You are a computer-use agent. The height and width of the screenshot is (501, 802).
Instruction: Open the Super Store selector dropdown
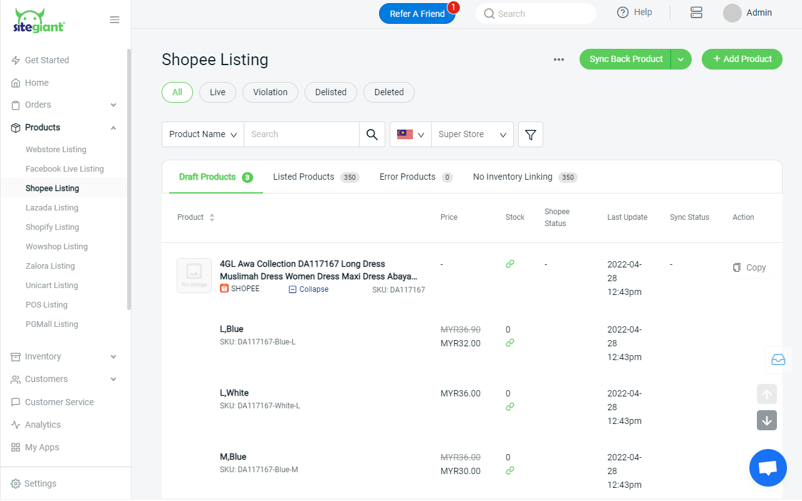tap(472, 134)
